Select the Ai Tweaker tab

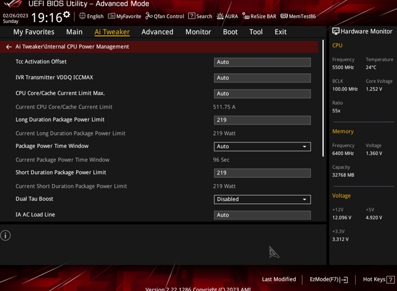pos(112,32)
